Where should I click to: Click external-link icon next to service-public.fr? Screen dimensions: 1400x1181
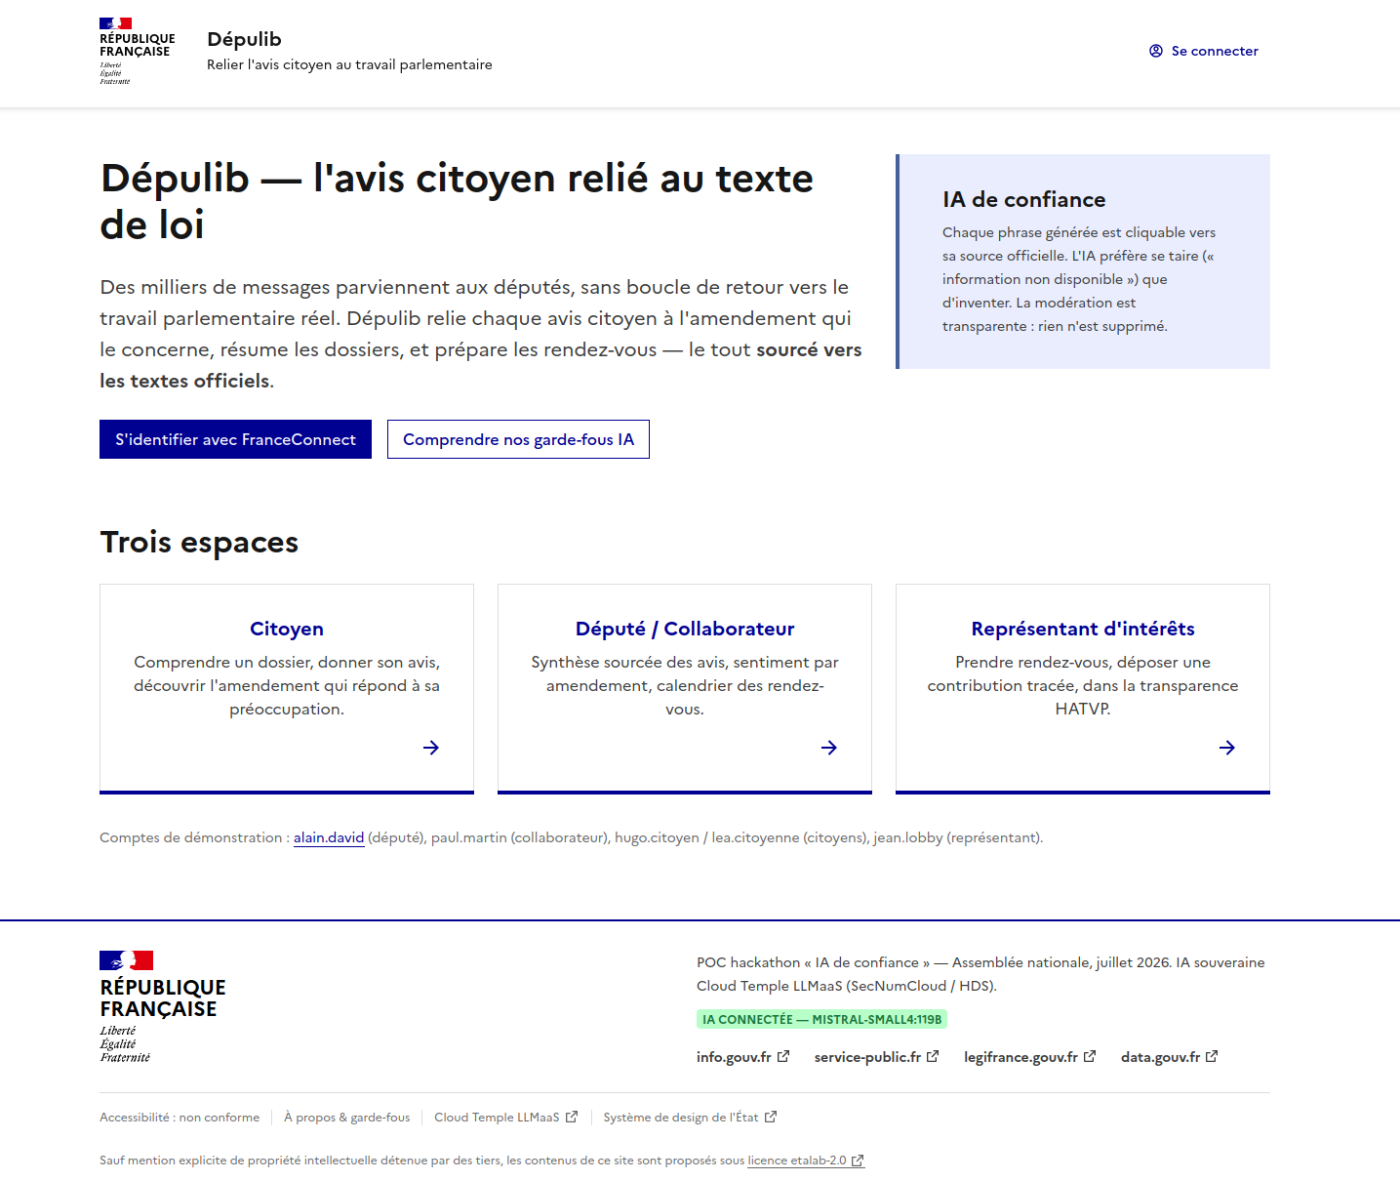click(x=933, y=1056)
